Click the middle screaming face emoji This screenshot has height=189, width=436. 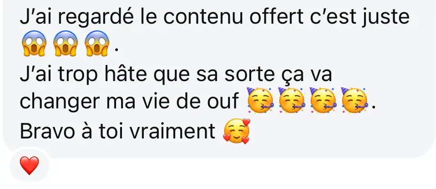pyautogui.click(x=66, y=43)
